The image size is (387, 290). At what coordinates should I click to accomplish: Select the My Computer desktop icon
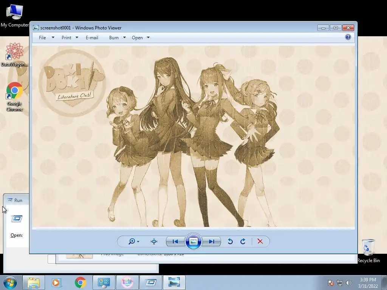(15, 16)
